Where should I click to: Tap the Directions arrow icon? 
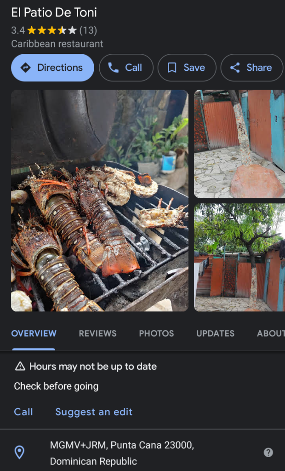26,68
